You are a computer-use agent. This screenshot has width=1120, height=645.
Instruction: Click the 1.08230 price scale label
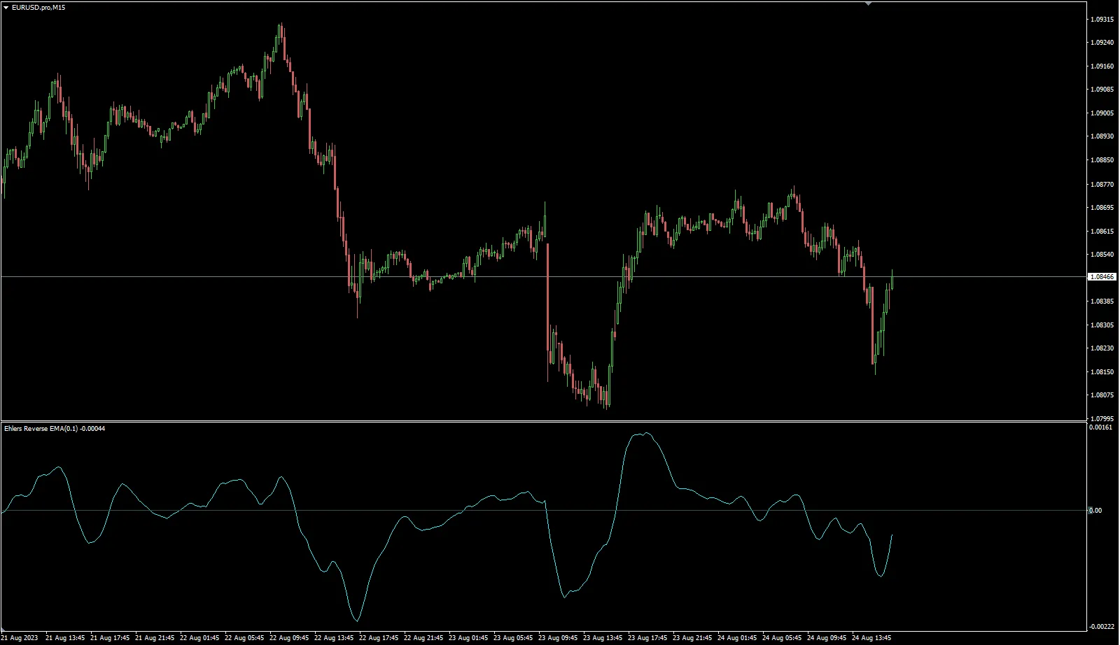[x=1102, y=348]
